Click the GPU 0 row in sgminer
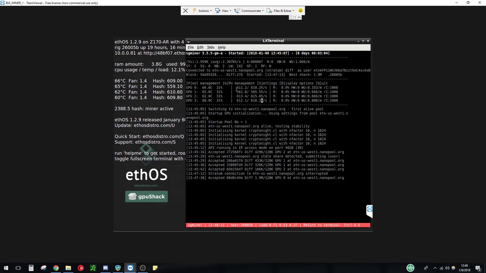This screenshot has width=486, height=273. (x=262, y=88)
